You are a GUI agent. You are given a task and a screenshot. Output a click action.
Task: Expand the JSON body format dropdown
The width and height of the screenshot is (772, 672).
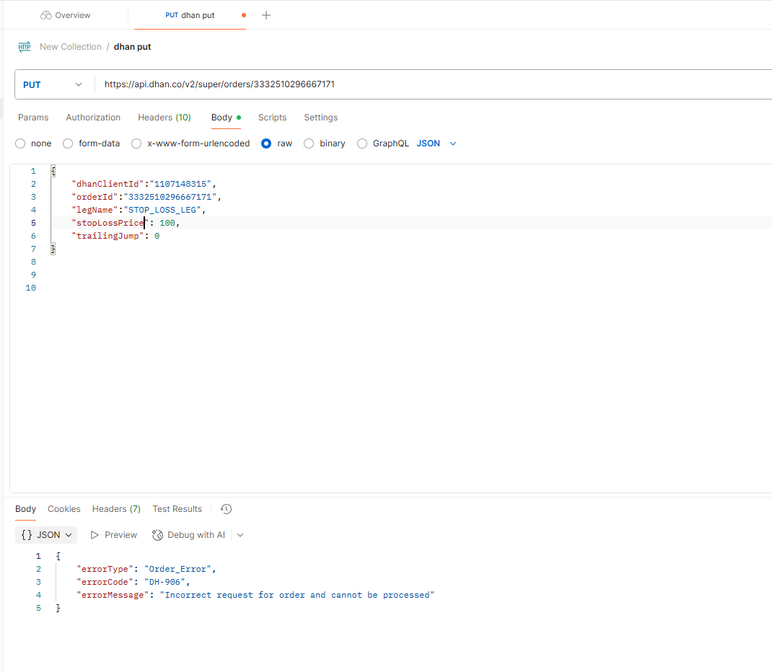[x=437, y=143]
